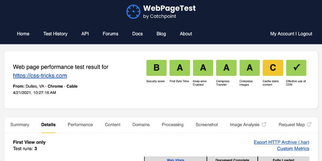Open the Docs page
This screenshot has height=161, width=322.
tap(137, 34)
